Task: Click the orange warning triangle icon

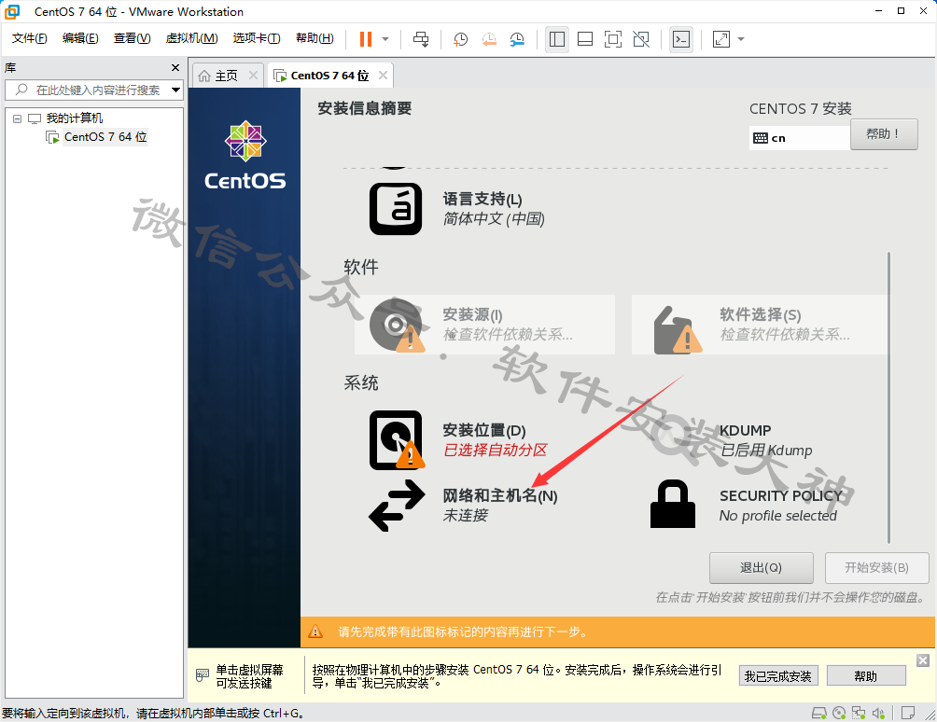Action: 315,632
